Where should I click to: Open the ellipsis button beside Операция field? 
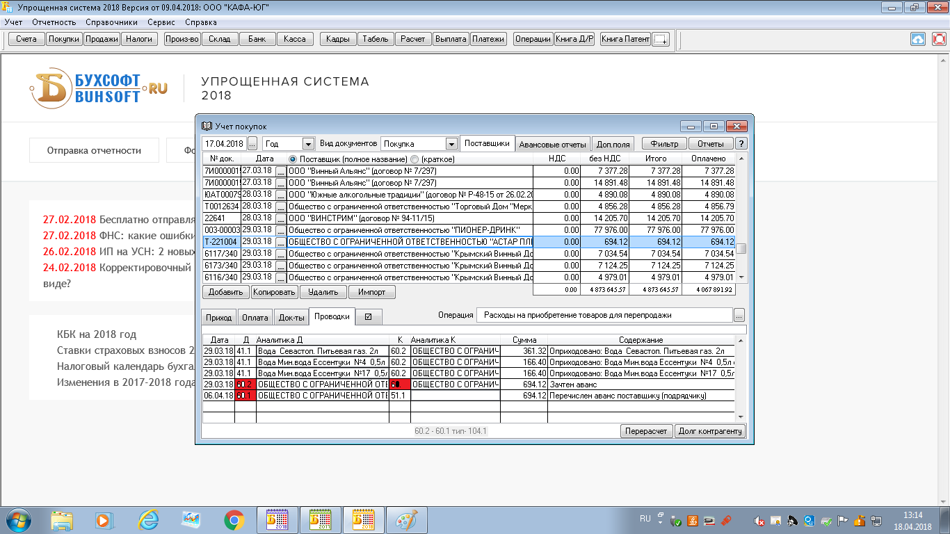click(739, 315)
